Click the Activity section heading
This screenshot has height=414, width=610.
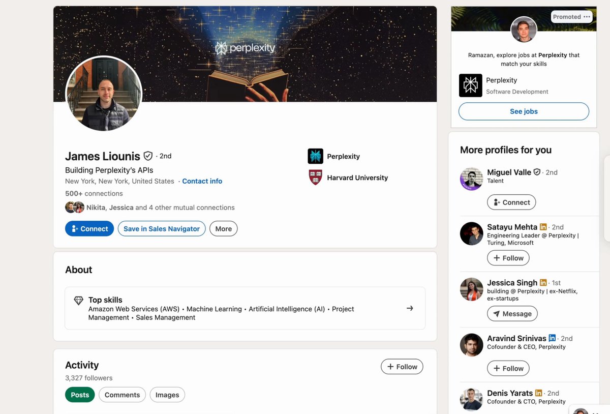(x=82, y=365)
